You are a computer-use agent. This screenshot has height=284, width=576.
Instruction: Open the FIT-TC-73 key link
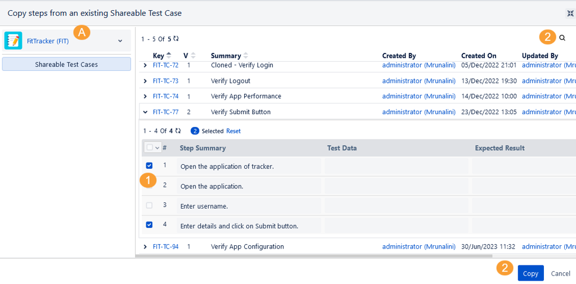coord(166,81)
